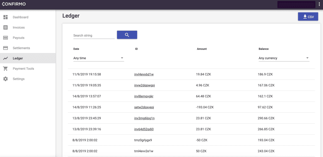The image size is (323, 157).
Task: Open invoice link invw2dqpwgpj
Action: point(144,85)
